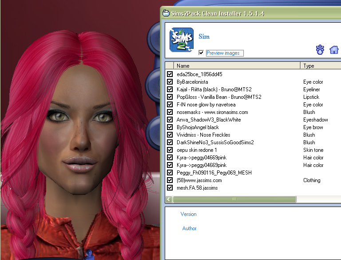Select the eda25bce_1856dd45 list entry

click(x=199, y=74)
